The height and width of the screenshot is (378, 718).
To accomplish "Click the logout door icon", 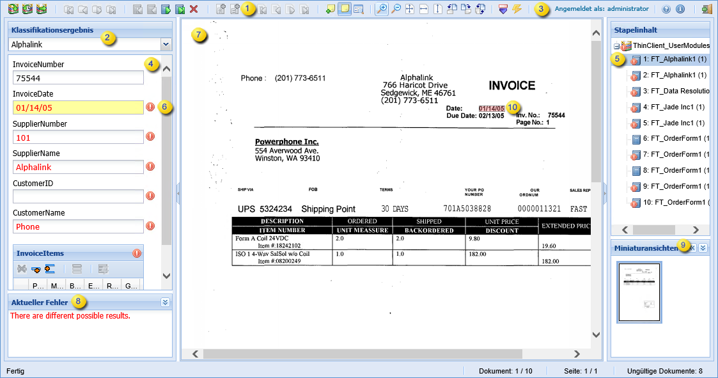I will click(x=706, y=10).
